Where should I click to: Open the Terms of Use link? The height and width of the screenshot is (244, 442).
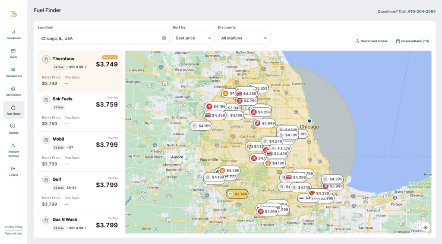click(13, 234)
